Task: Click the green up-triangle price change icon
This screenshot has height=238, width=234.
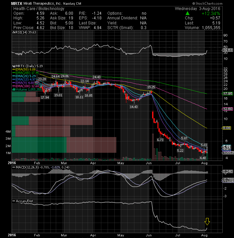Action: [x=188, y=13]
